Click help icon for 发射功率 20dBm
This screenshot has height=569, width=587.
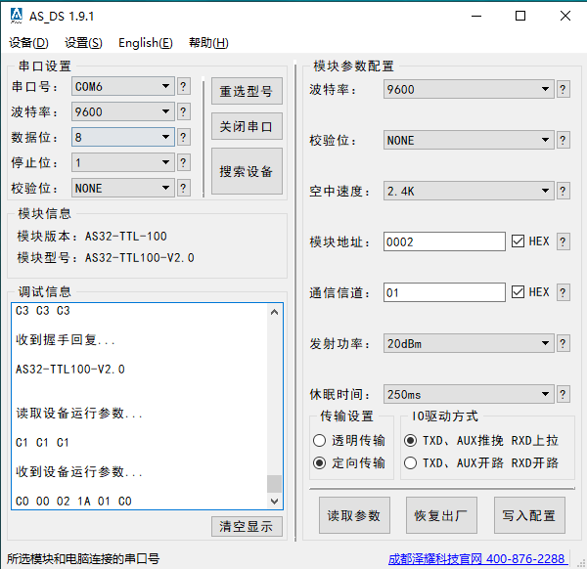coord(564,343)
